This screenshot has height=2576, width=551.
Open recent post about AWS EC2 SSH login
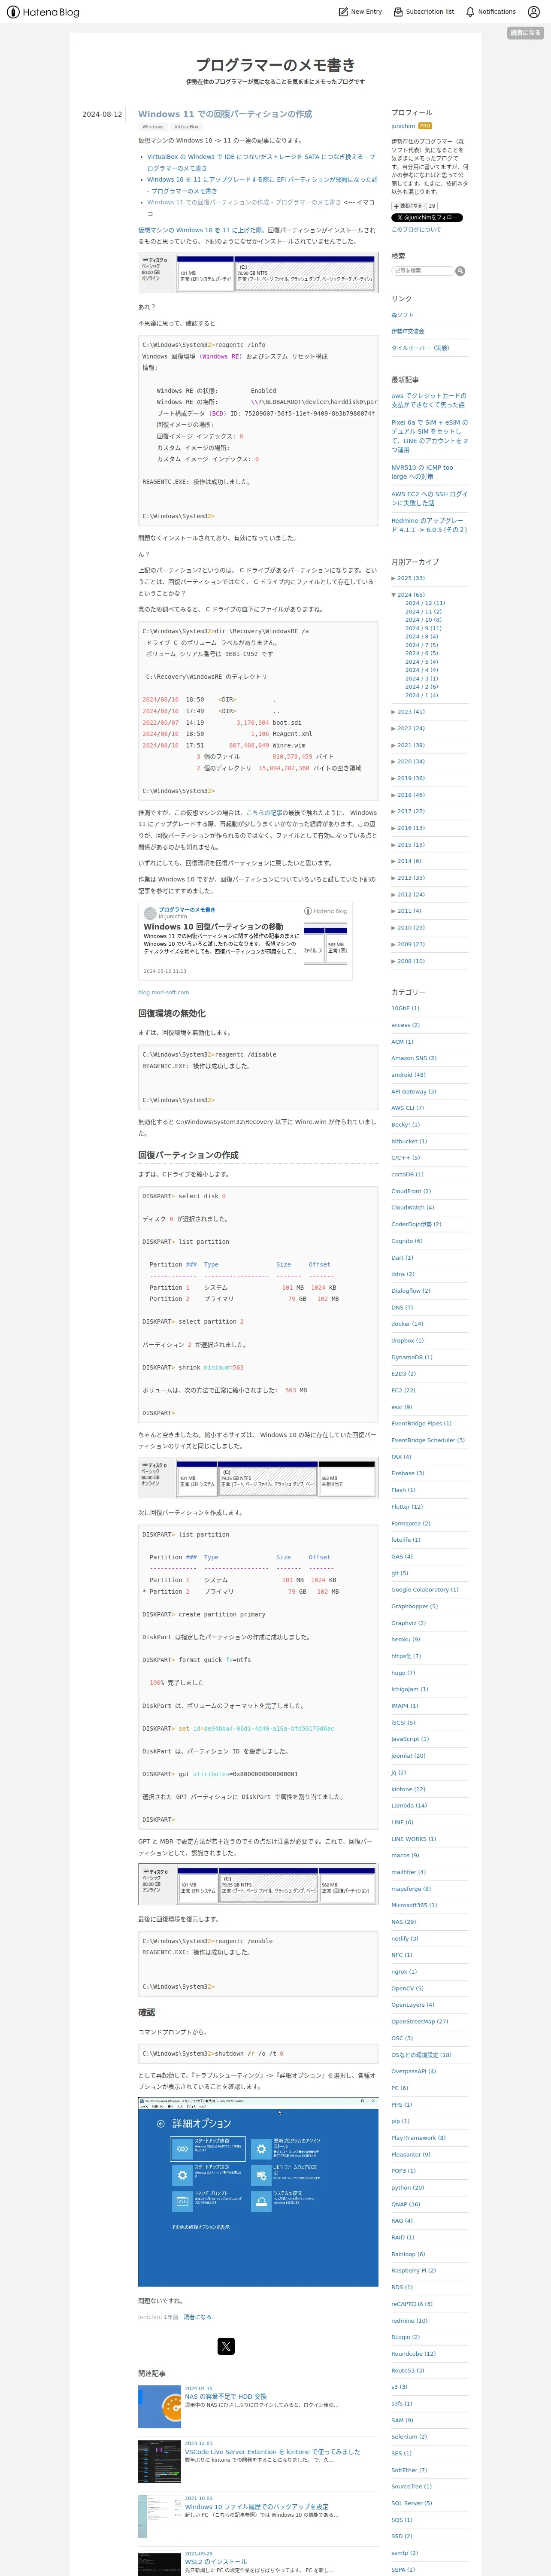tap(429, 499)
